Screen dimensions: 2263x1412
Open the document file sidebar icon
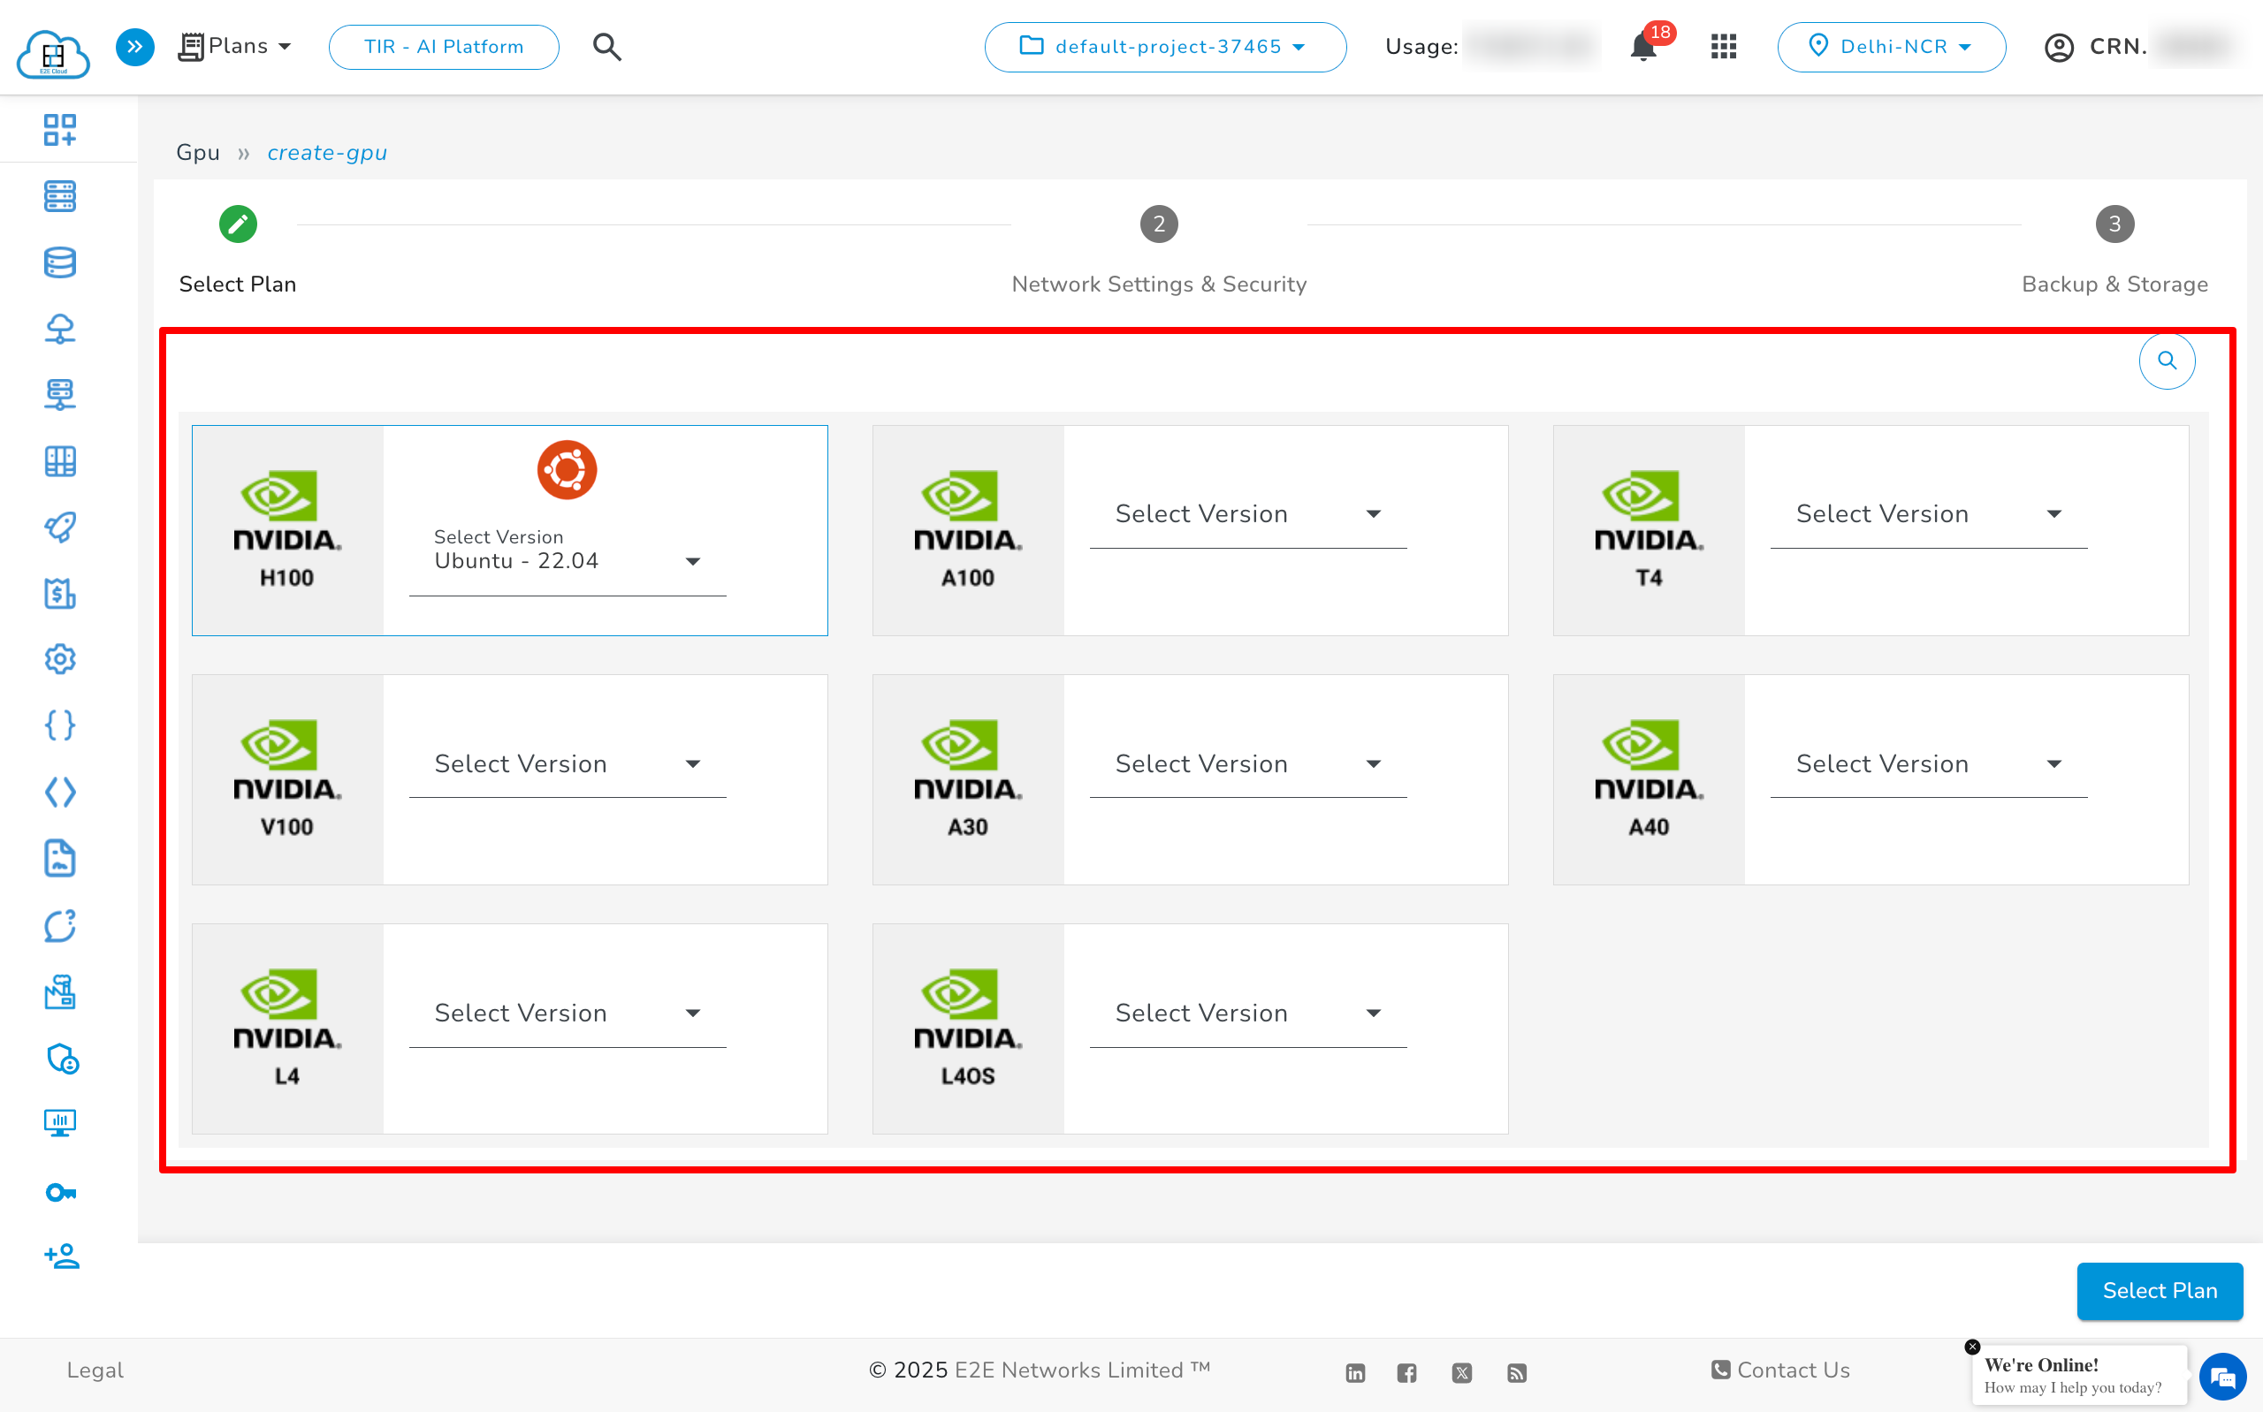point(60,859)
